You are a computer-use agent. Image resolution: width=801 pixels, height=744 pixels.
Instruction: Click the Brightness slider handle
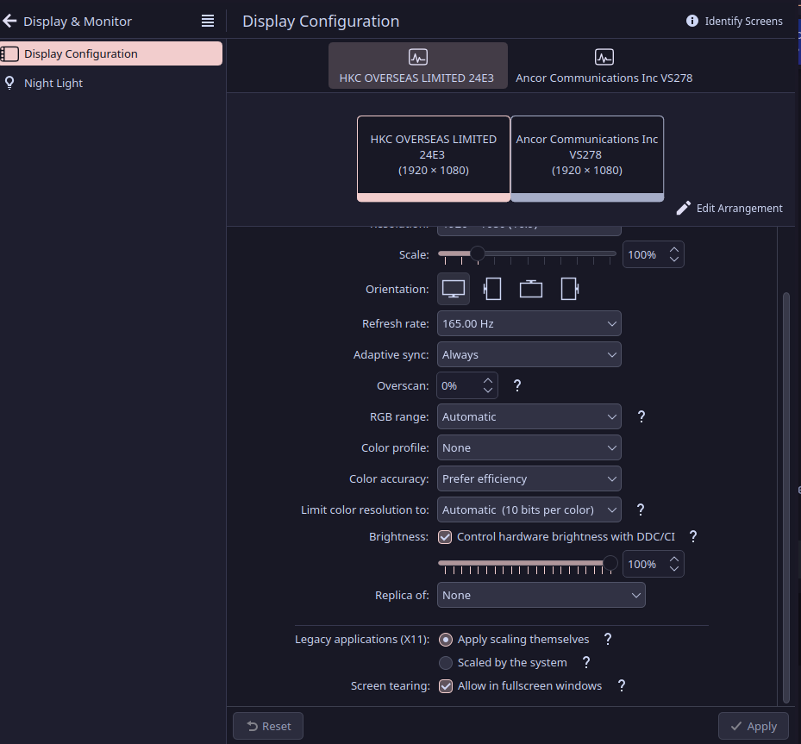[610, 563]
